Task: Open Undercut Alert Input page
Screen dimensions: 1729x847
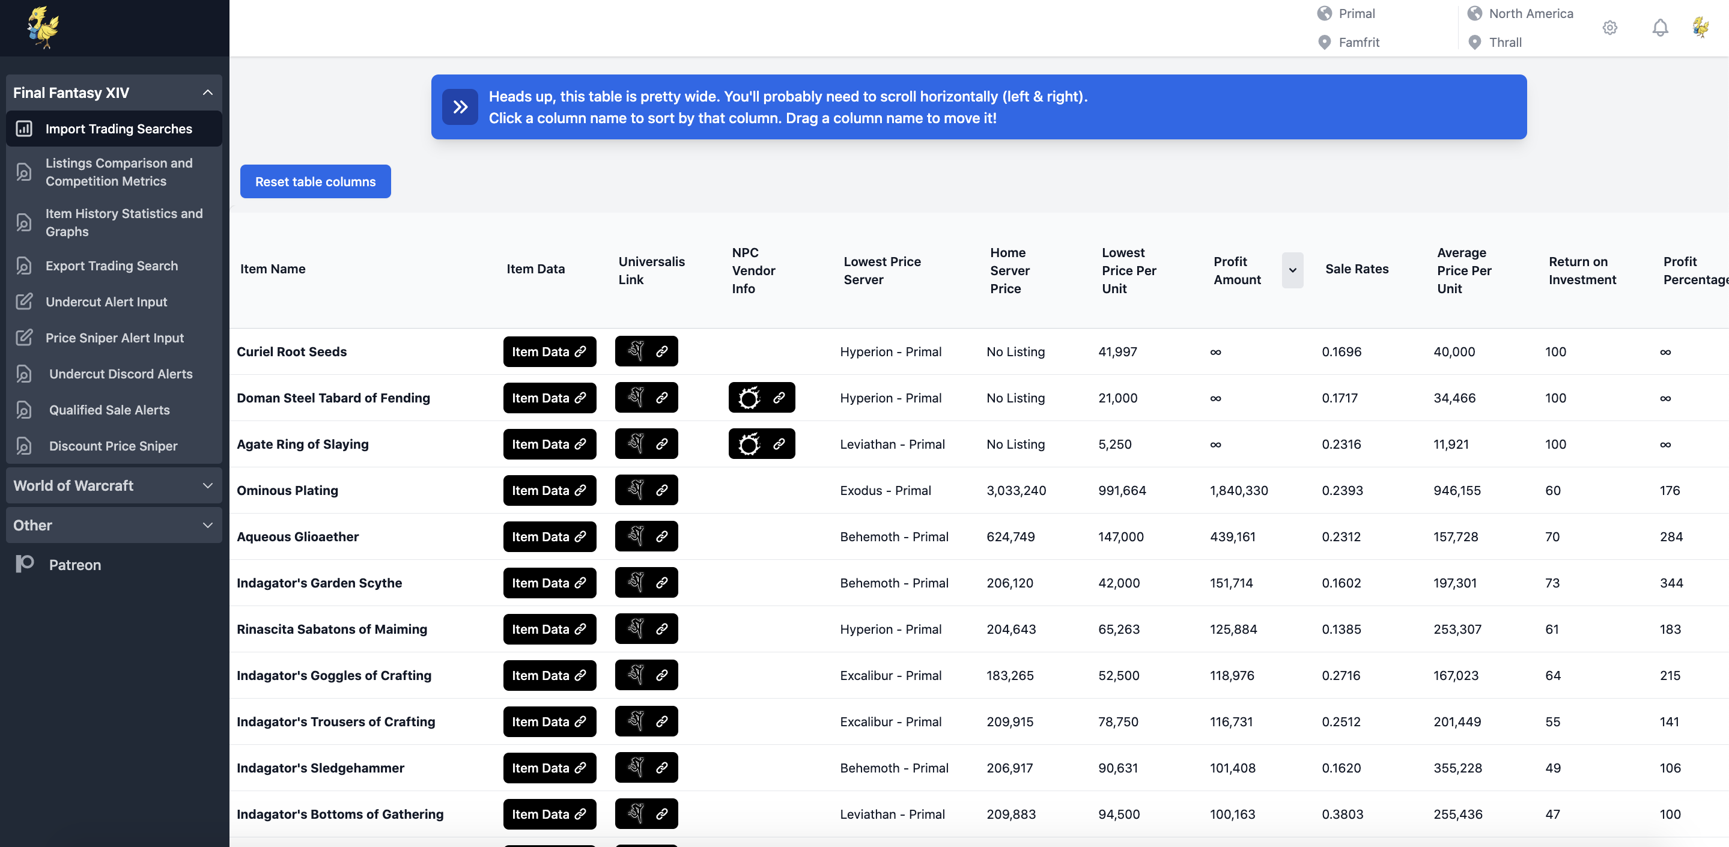Action: pyautogui.click(x=106, y=302)
